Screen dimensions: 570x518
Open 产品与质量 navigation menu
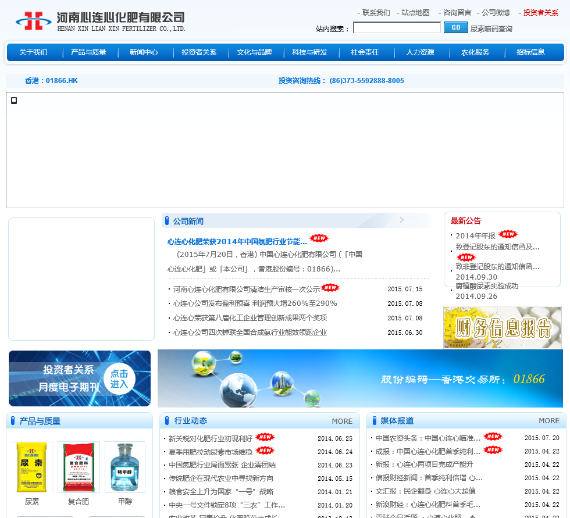point(88,52)
